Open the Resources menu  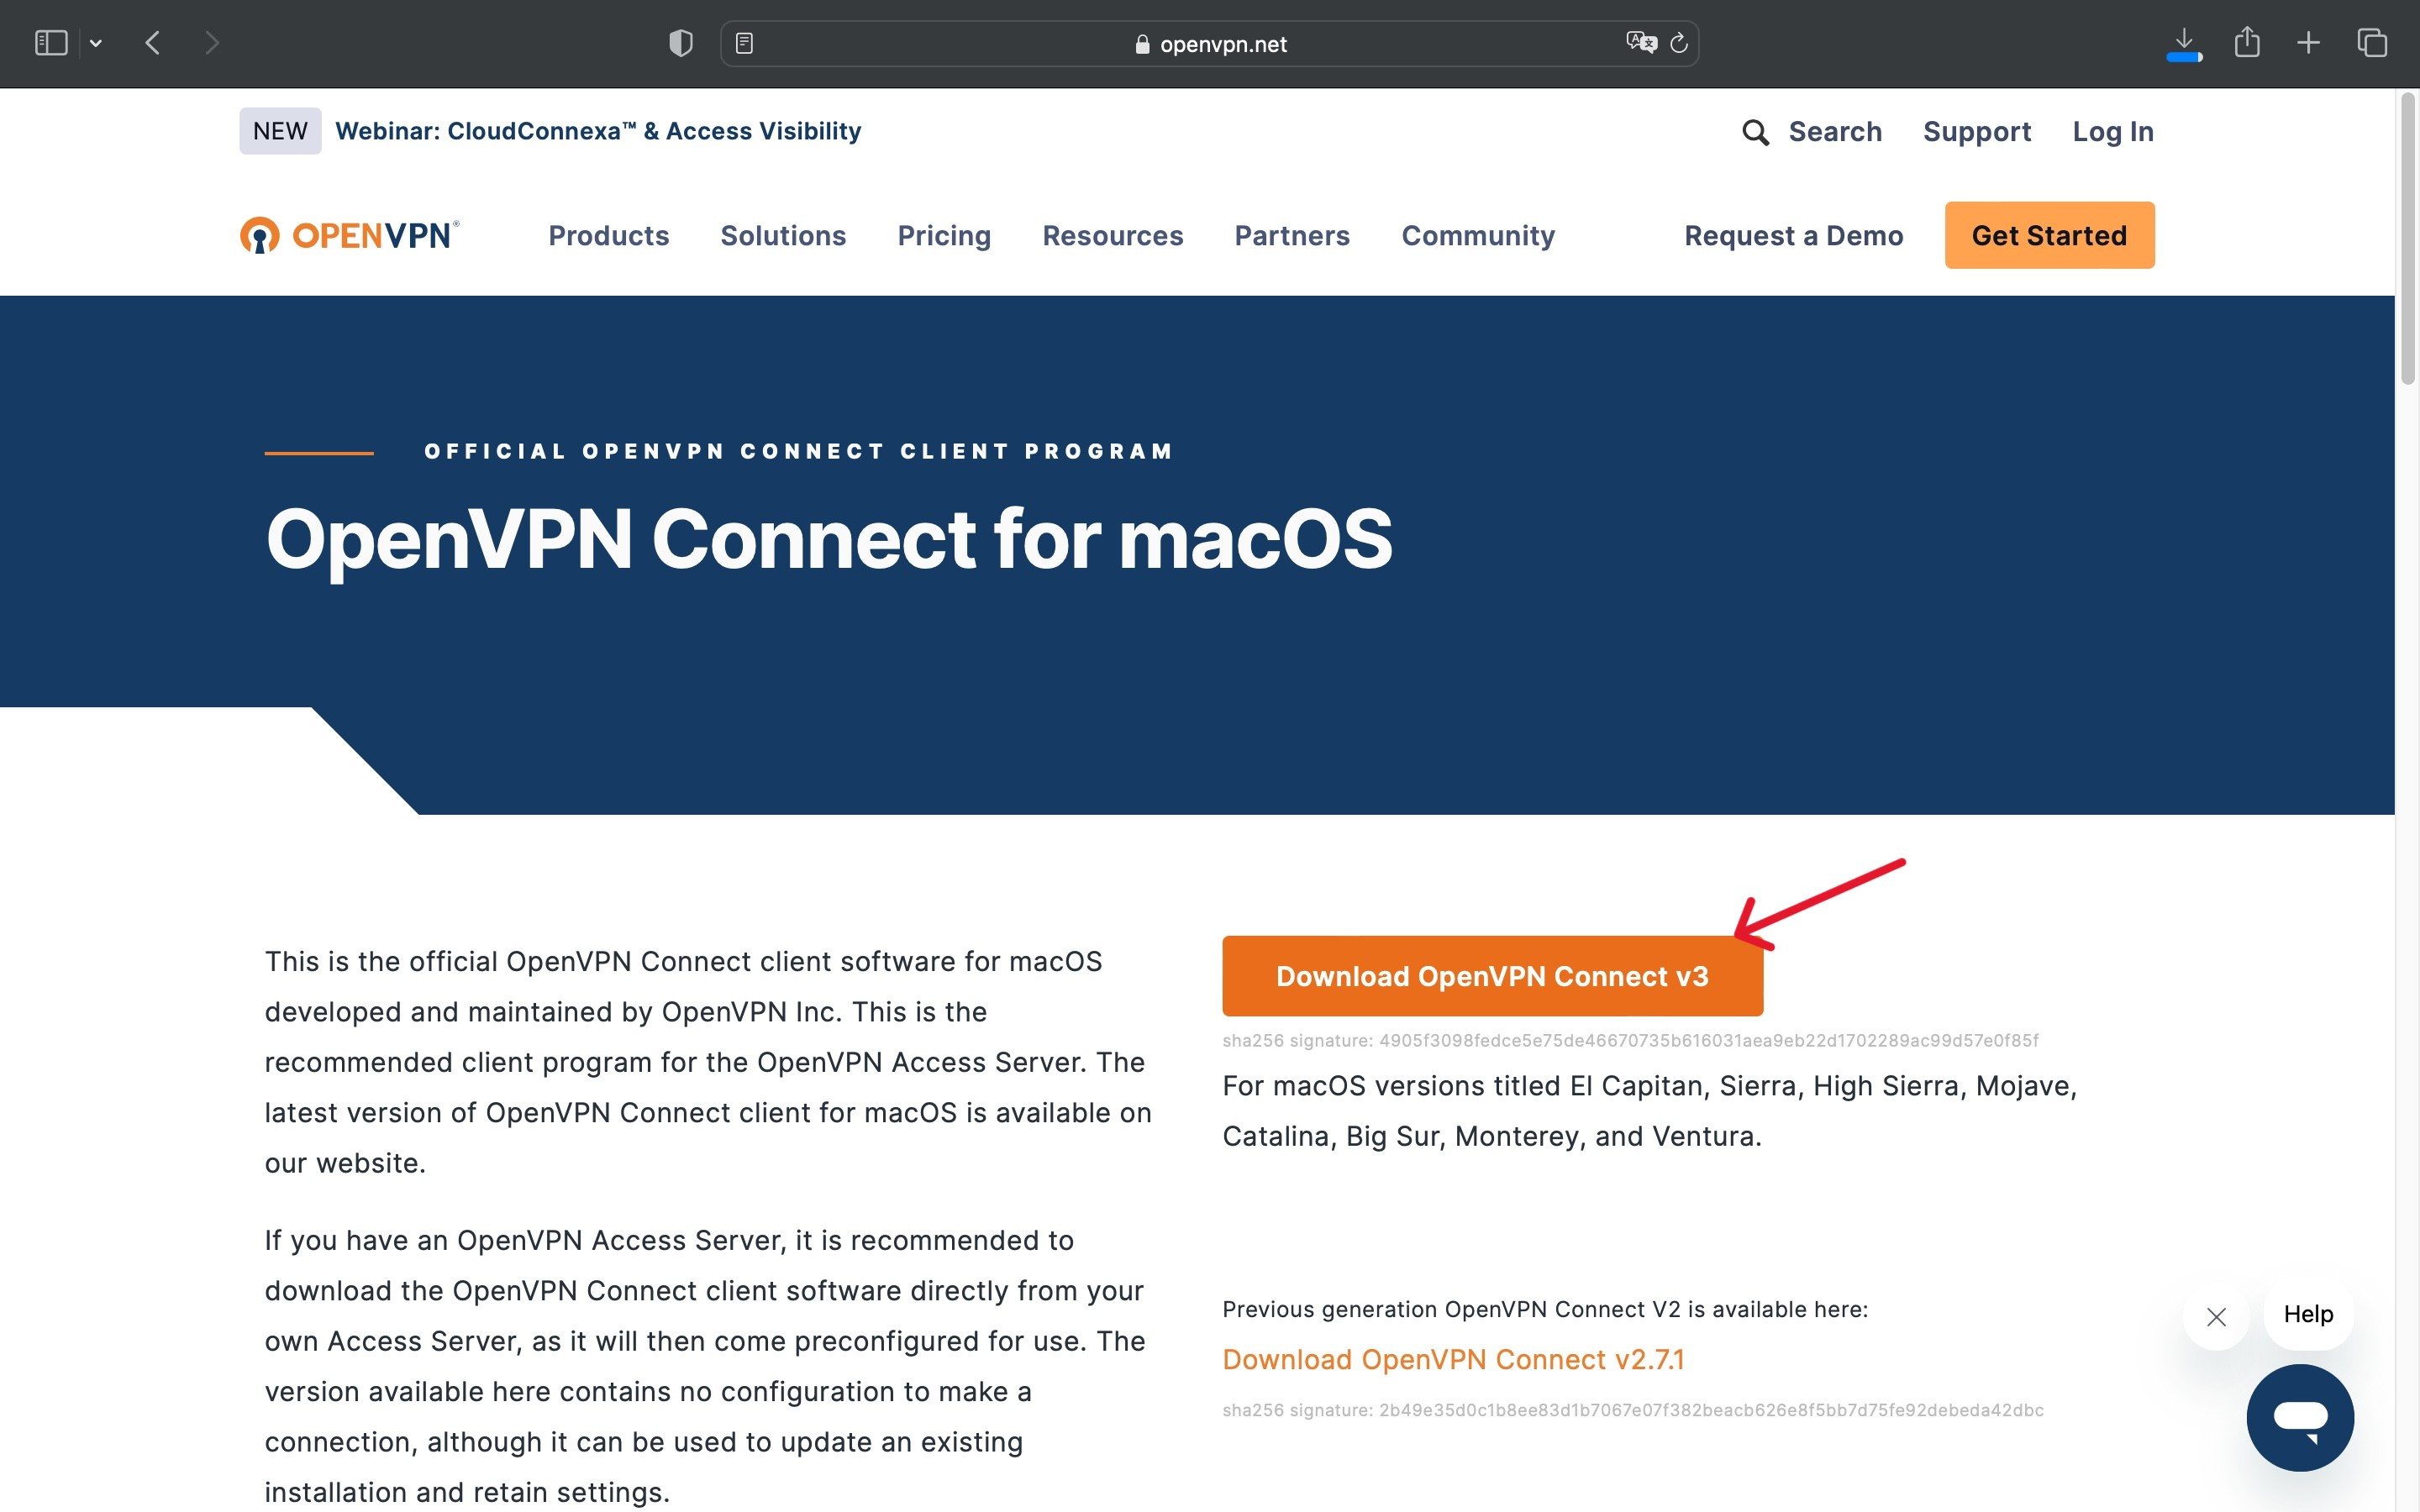click(x=1113, y=235)
